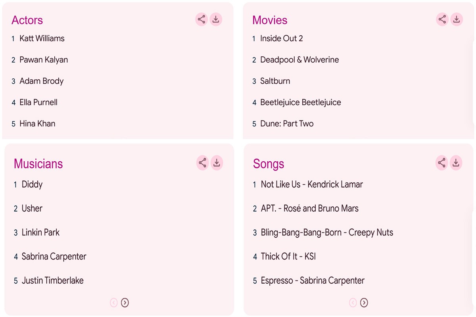The height and width of the screenshot is (317, 476).
Task: Share the Actors list
Action: tap(202, 19)
